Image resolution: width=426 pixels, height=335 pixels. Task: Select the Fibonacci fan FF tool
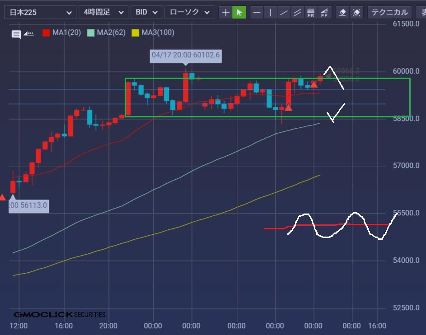coord(324,12)
